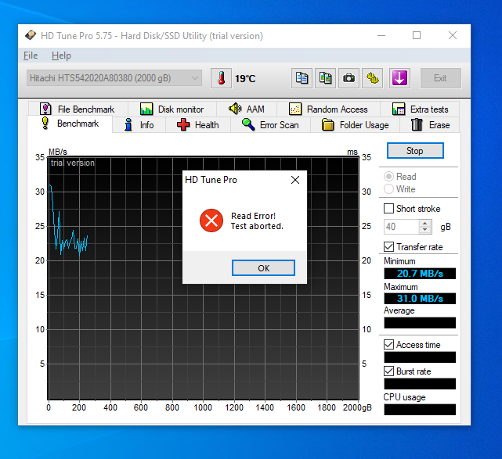Increase short stroke gB value with up arrow
This screenshot has width=502, height=459.
(x=425, y=223)
